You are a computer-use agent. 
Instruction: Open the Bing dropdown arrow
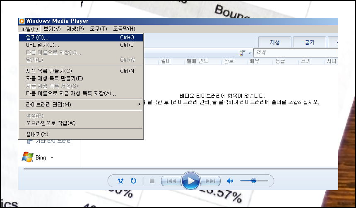pyautogui.click(x=52, y=158)
